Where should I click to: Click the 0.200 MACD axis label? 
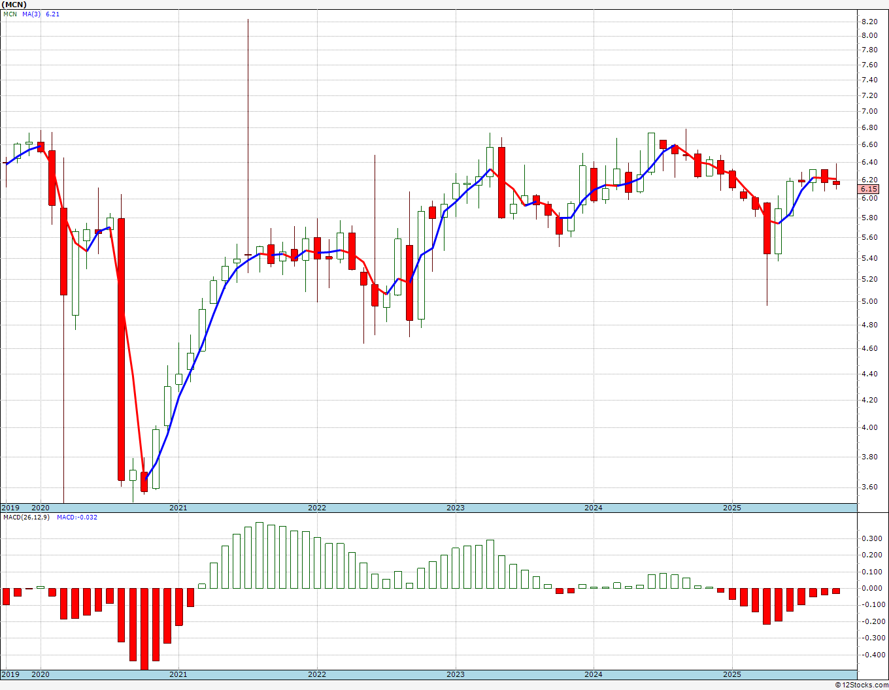point(871,555)
